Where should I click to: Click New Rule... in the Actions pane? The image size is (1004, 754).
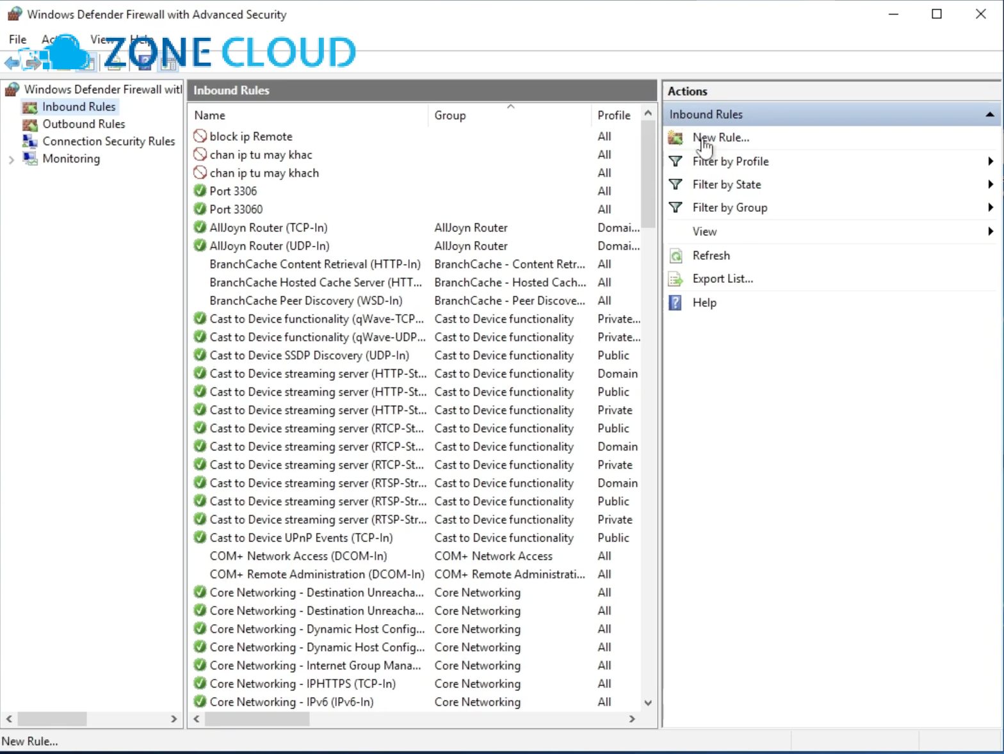720,138
